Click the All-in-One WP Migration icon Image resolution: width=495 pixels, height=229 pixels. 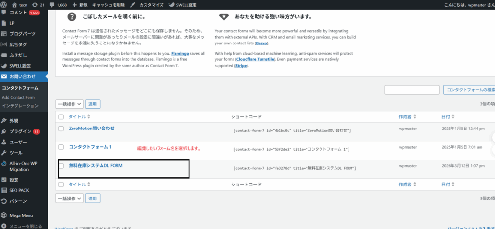click(x=4, y=164)
